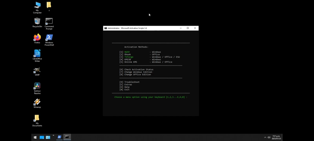Open the Firefox desktop shortcut
This screenshot has height=141, width=314.
pyautogui.click(x=37, y=38)
